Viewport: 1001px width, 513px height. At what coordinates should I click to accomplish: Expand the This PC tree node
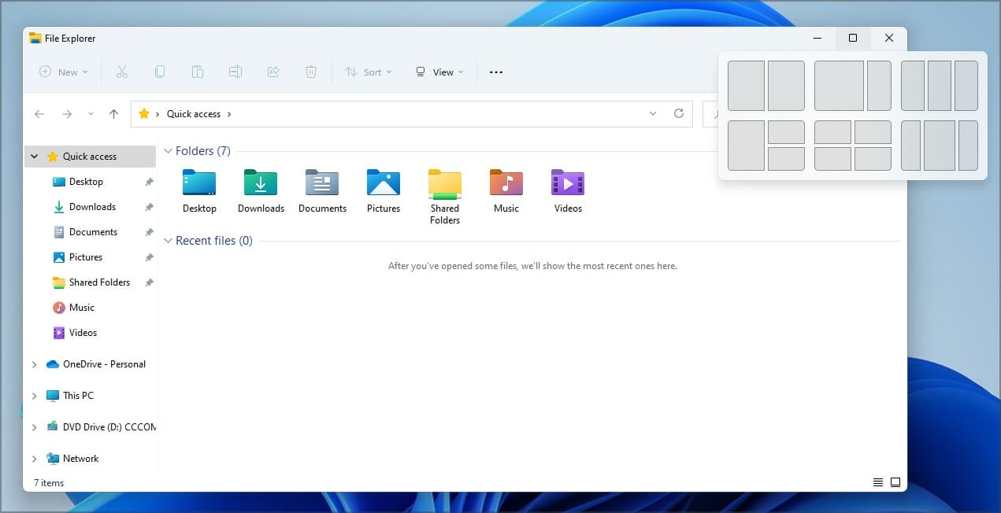click(34, 396)
